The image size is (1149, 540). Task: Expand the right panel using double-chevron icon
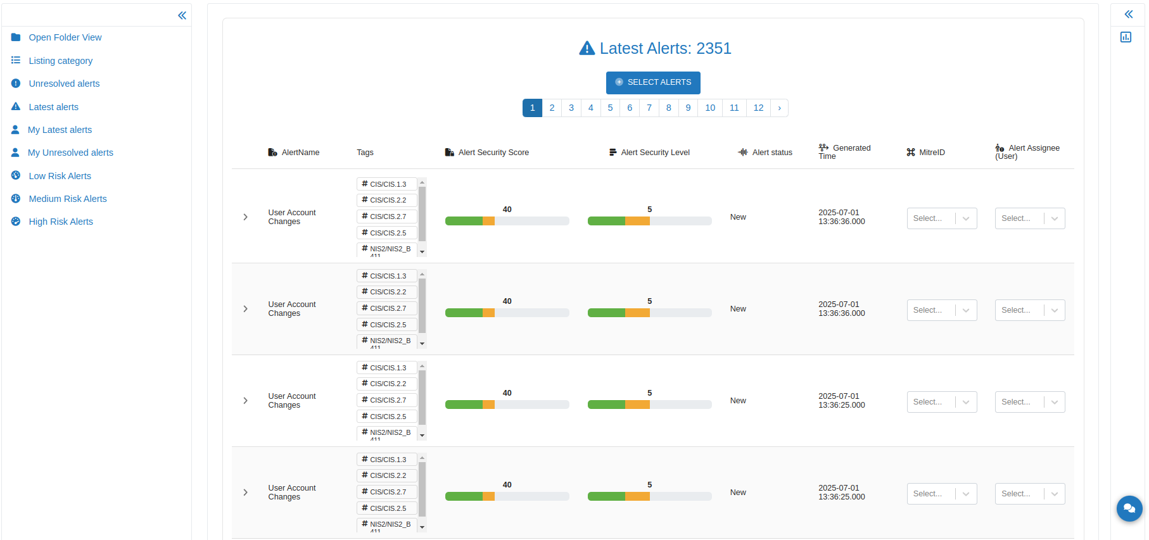[1128, 14]
